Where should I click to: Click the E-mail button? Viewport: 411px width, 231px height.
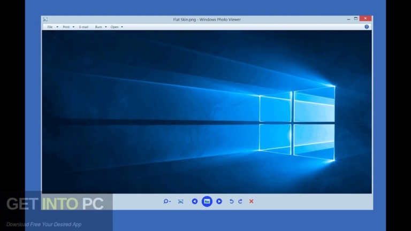[83, 27]
